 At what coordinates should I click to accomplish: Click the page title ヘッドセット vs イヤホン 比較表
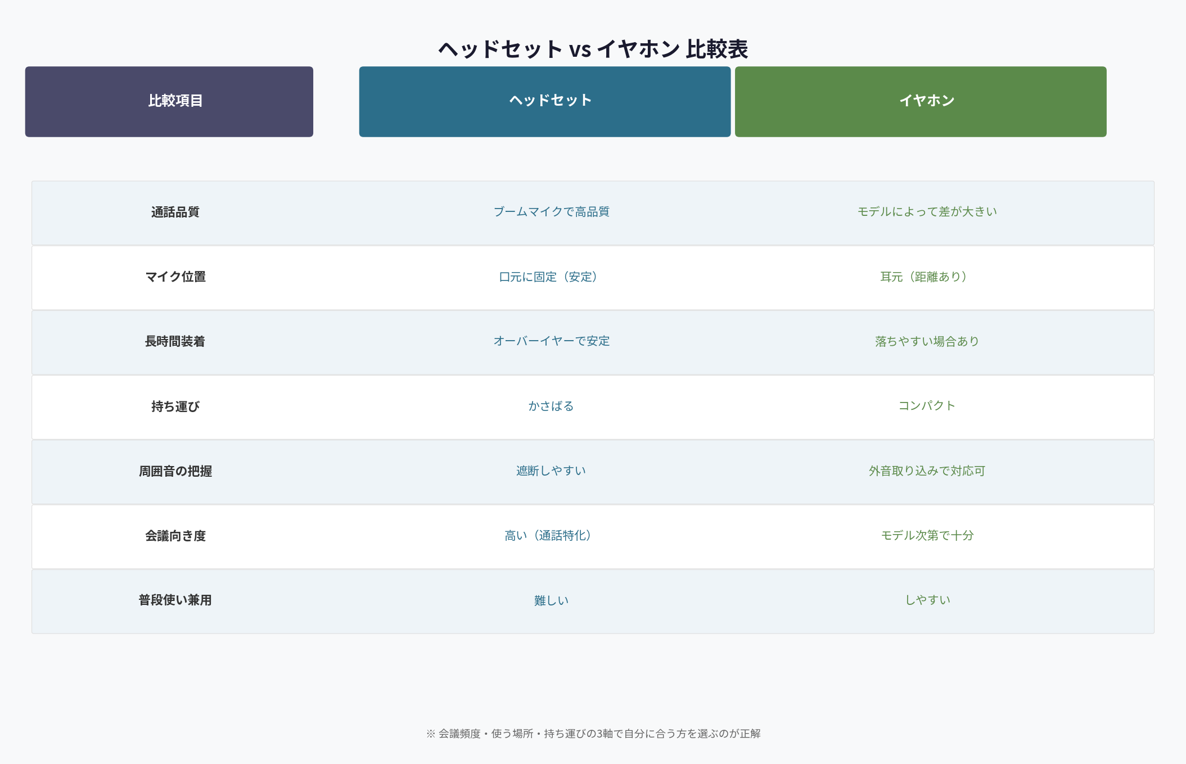pos(593,50)
